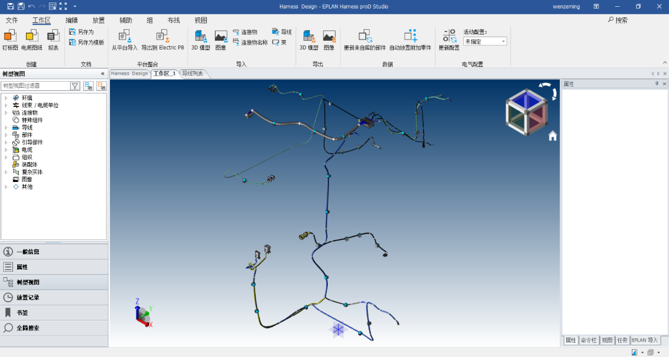
Task: Create a 钉板图 nailboard drawing
Action: 11,40
